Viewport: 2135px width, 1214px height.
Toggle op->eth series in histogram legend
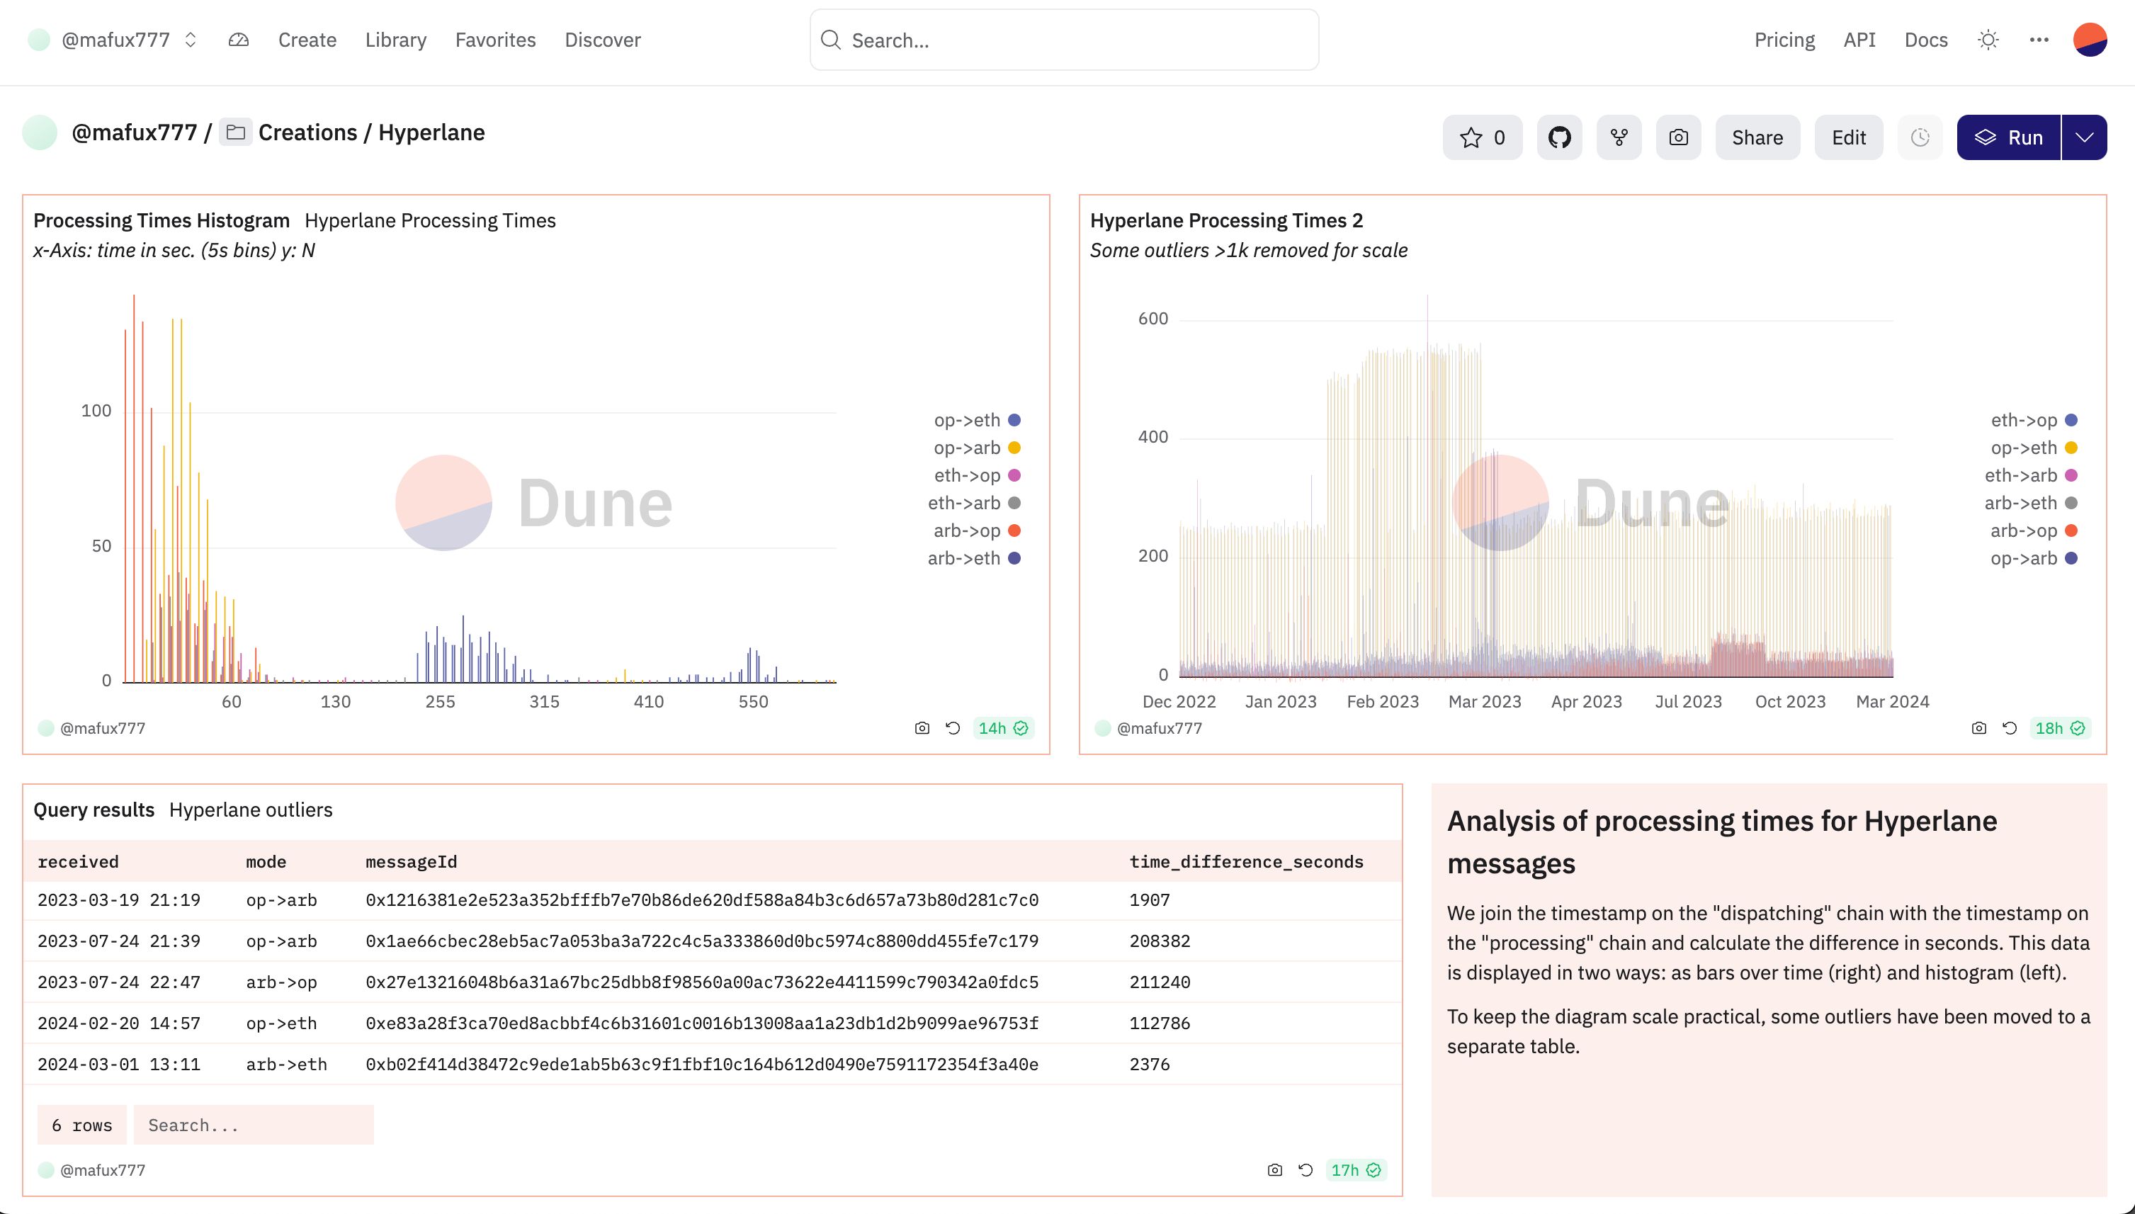point(977,420)
